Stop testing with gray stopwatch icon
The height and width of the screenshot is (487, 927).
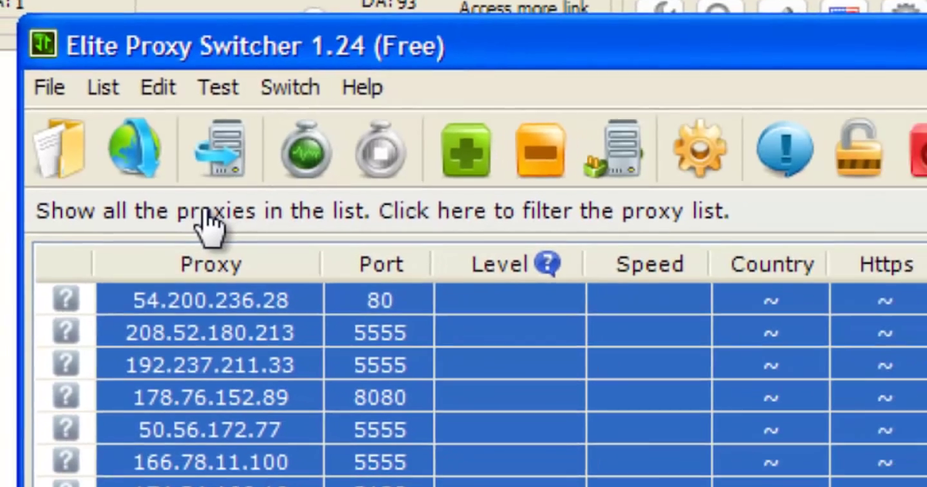point(380,148)
